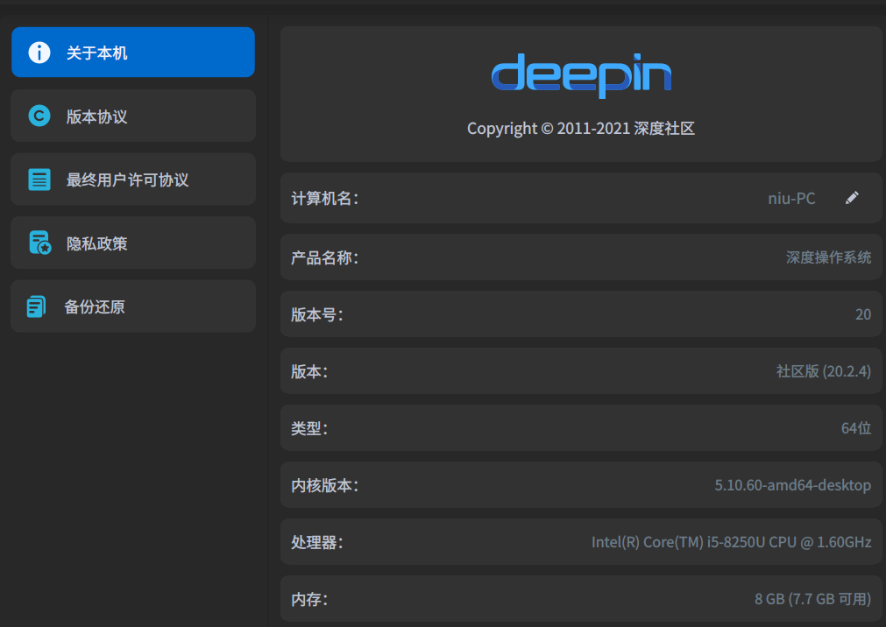Click memory value 8 GB (7.7 GB 可用)
Viewport: 886px width, 627px height.
812,599
